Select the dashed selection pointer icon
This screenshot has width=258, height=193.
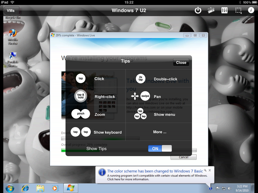click(238, 11)
